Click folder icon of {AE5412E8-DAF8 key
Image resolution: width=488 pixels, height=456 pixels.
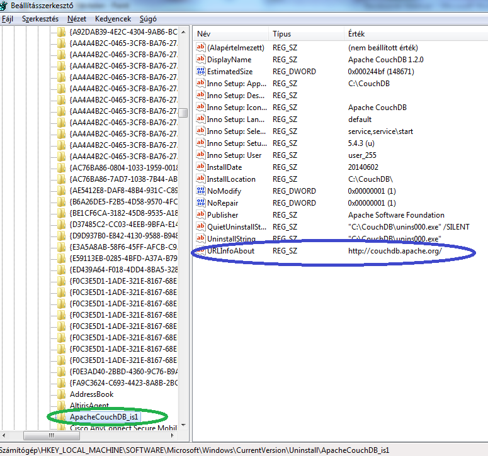pyautogui.click(x=61, y=190)
